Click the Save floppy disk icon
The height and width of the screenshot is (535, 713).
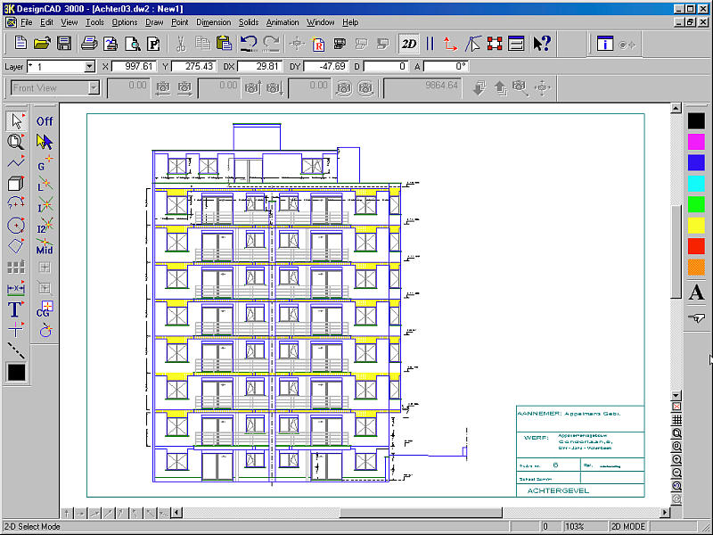(x=64, y=43)
